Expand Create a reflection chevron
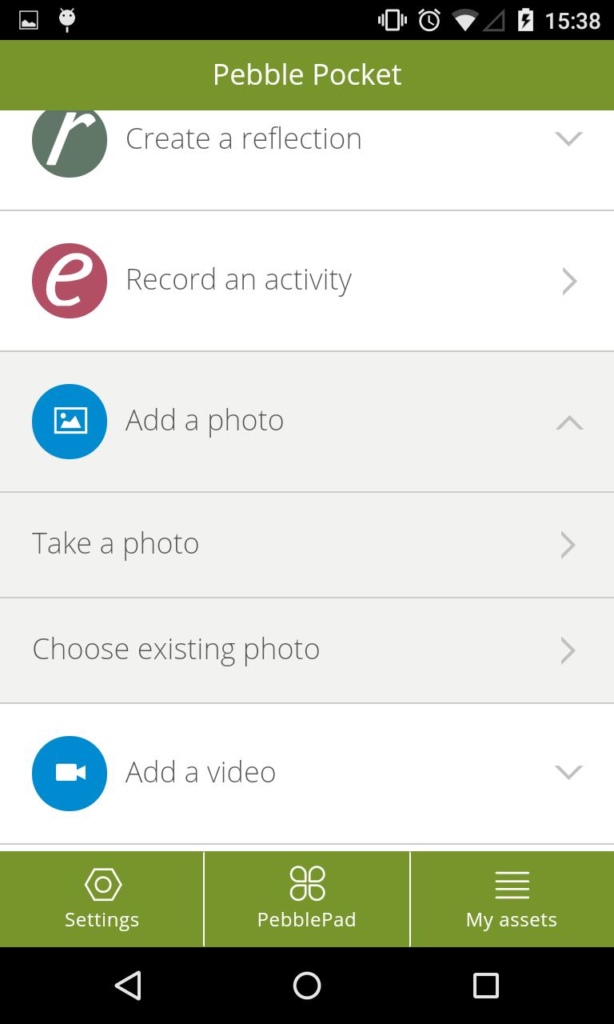The width and height of the screenshot is (614, 1024). [x=568, y=139]
